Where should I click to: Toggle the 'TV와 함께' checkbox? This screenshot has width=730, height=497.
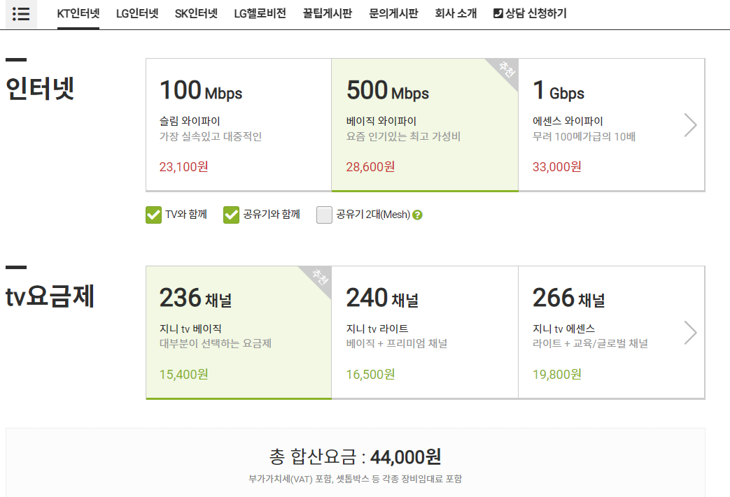pyautogui.click(x=154, y=215)
